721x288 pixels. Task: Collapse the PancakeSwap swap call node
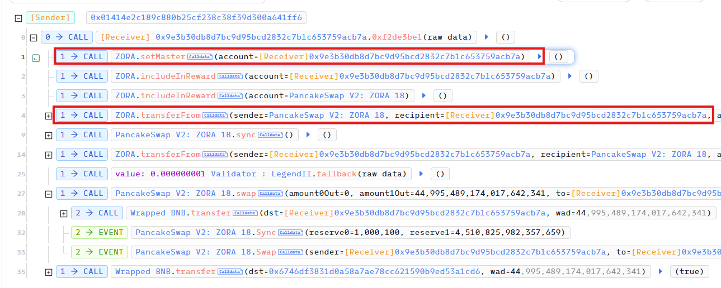(49, 194)
